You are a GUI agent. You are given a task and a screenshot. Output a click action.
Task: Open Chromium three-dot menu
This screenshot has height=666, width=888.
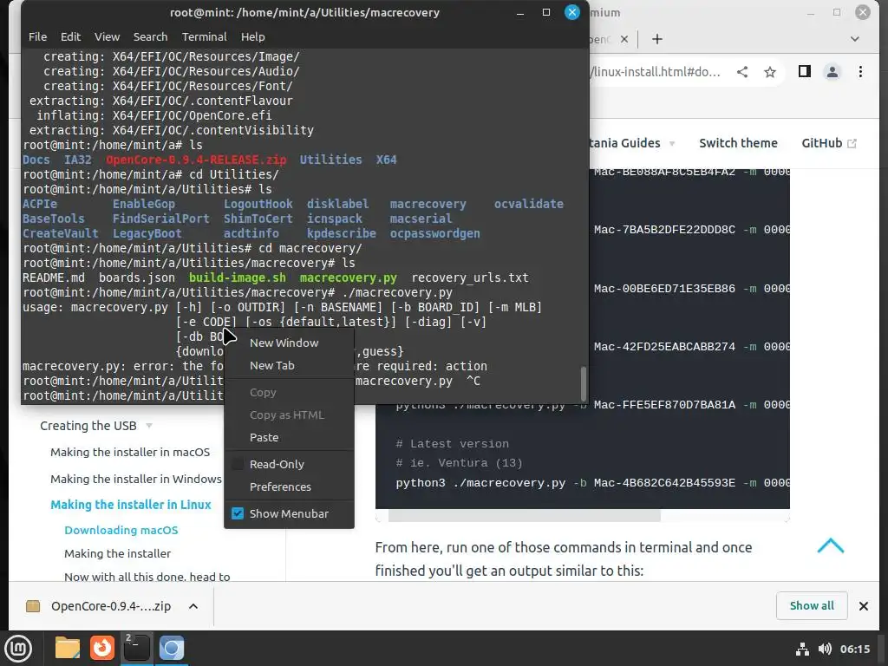pyautogui.click(x=860, y=72)
